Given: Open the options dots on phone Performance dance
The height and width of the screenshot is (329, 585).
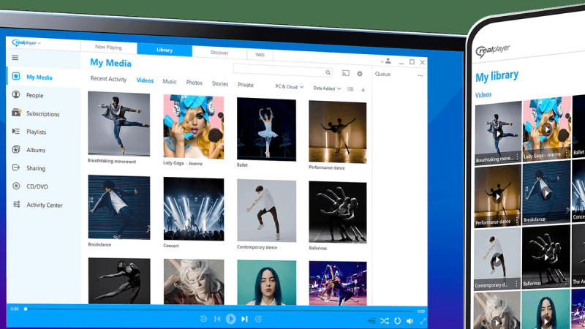Looking at the screenshot, I should 517,221.
